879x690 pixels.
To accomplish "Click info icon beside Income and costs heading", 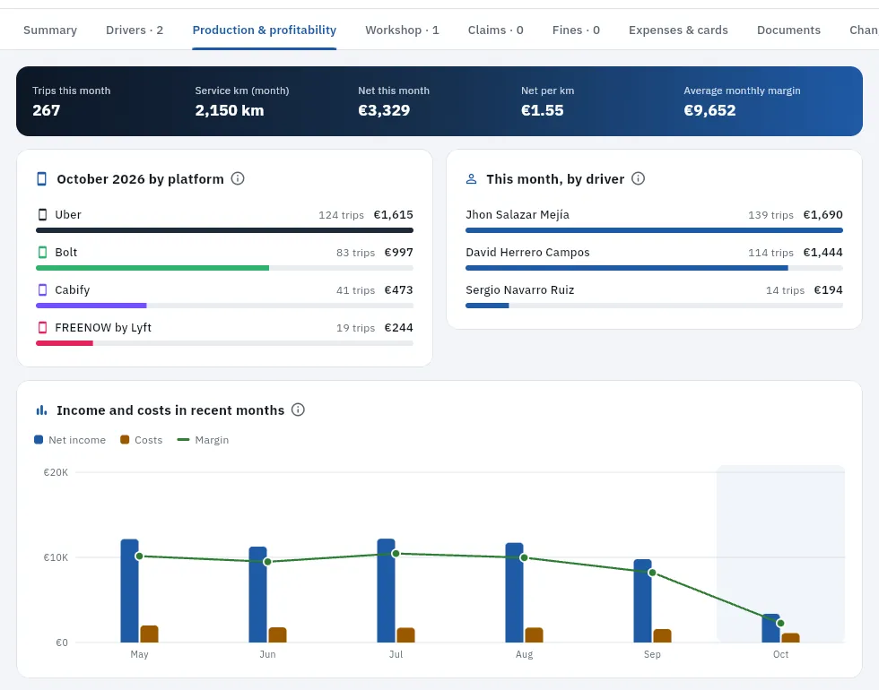I will 298,410.
